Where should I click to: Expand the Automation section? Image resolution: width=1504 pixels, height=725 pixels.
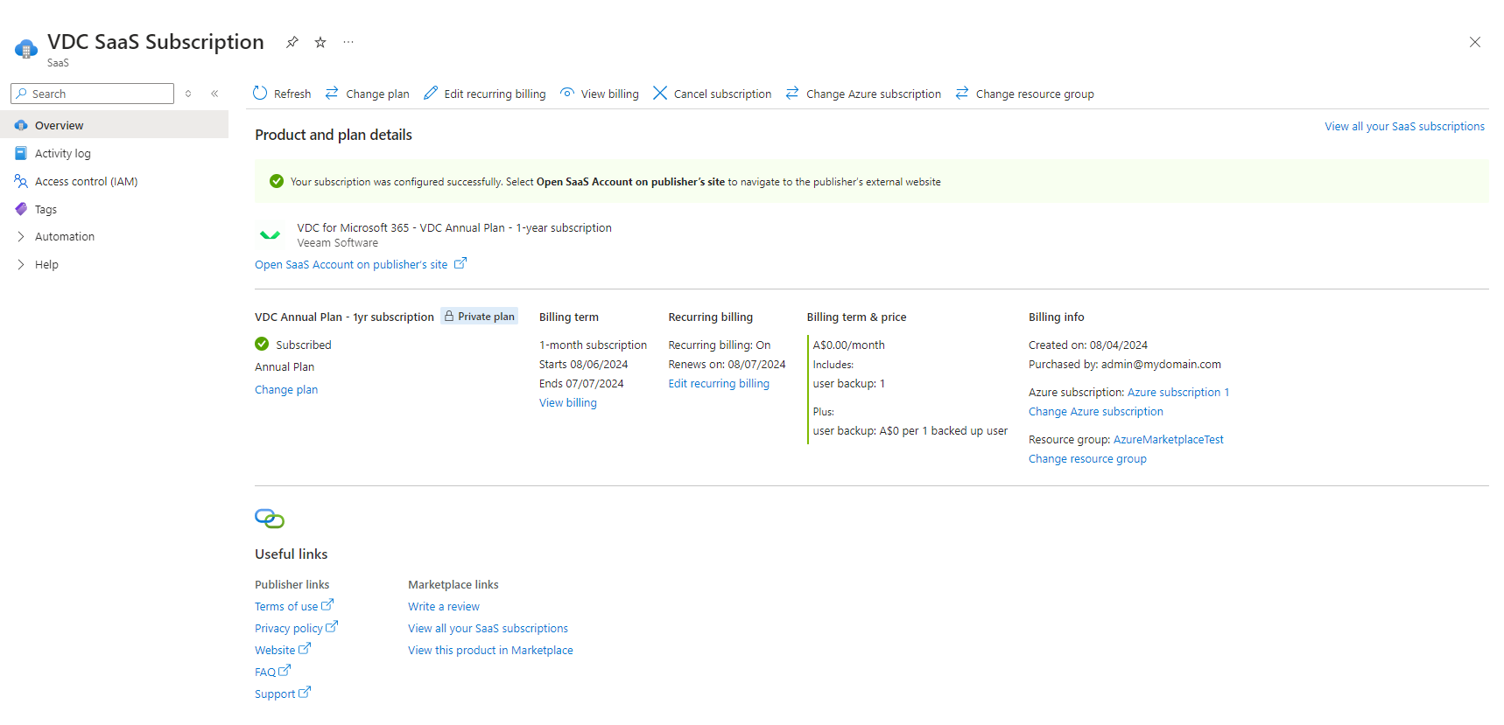click(x=114, y=236)
